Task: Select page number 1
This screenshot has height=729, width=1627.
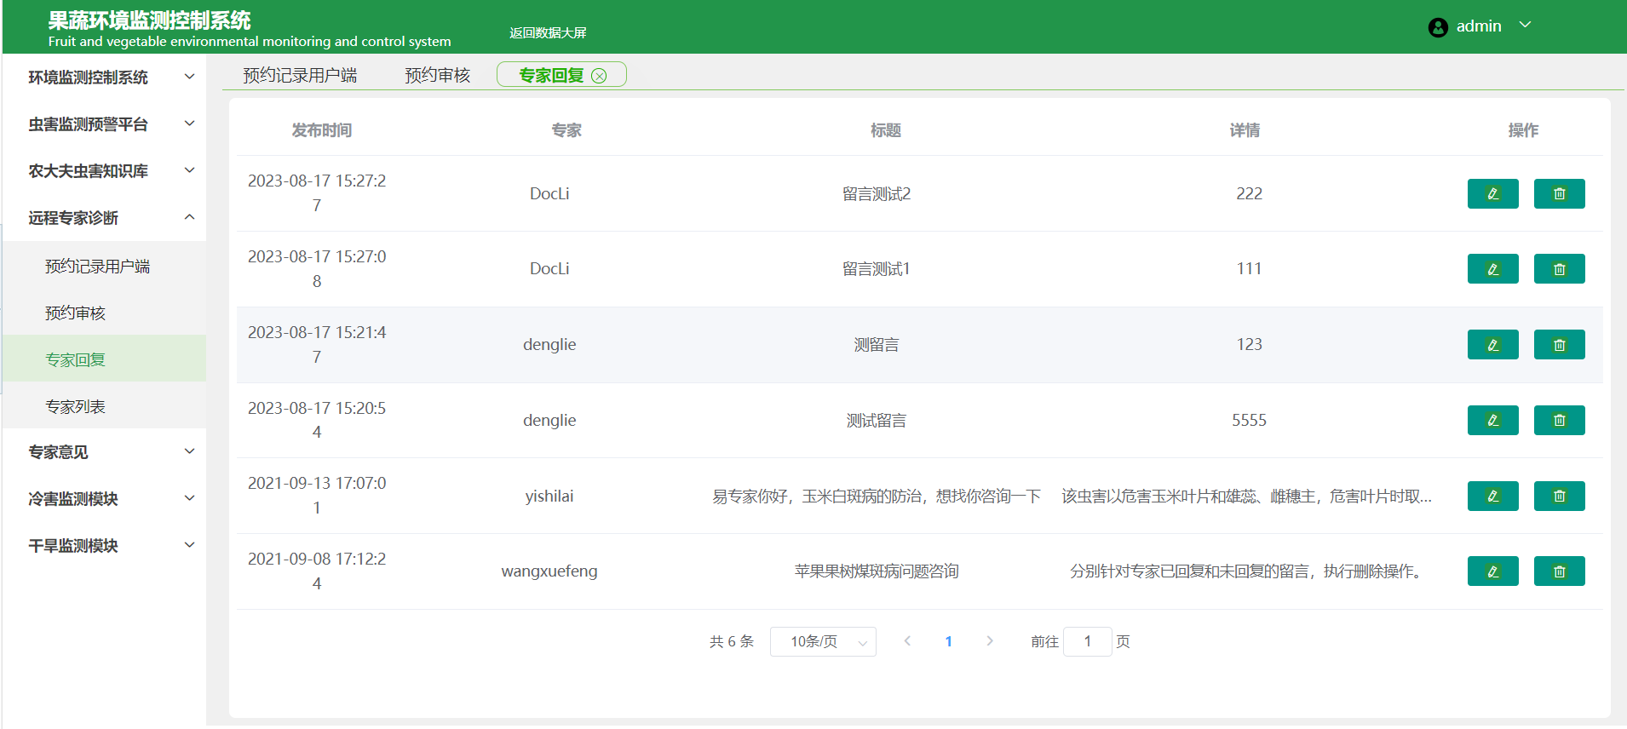Action: click(948, 641)
